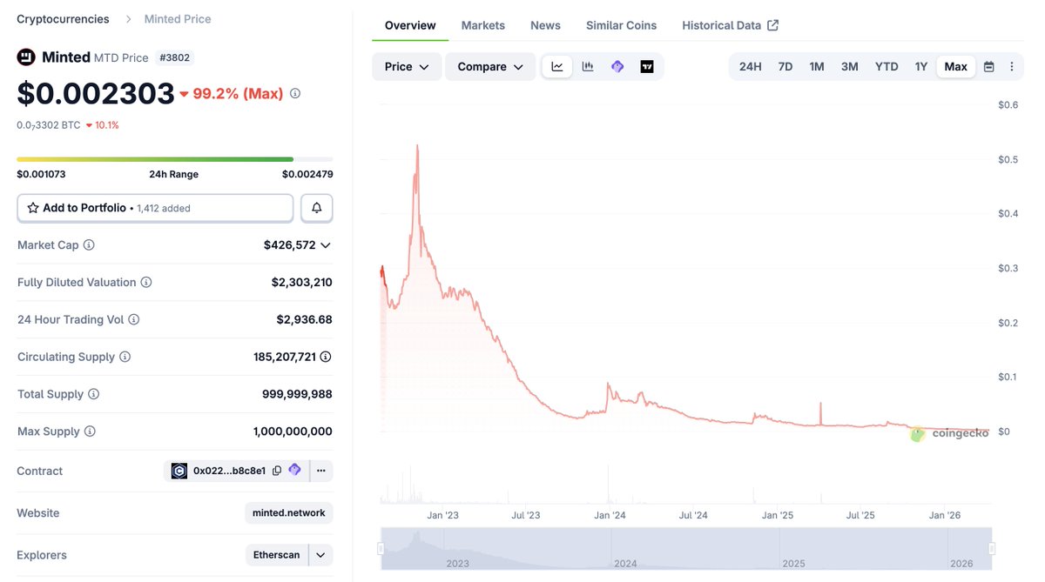The height and width of the screenshot is (582, 1045).
Task: Click Max Supply info icon
Action: coord(90,431)
